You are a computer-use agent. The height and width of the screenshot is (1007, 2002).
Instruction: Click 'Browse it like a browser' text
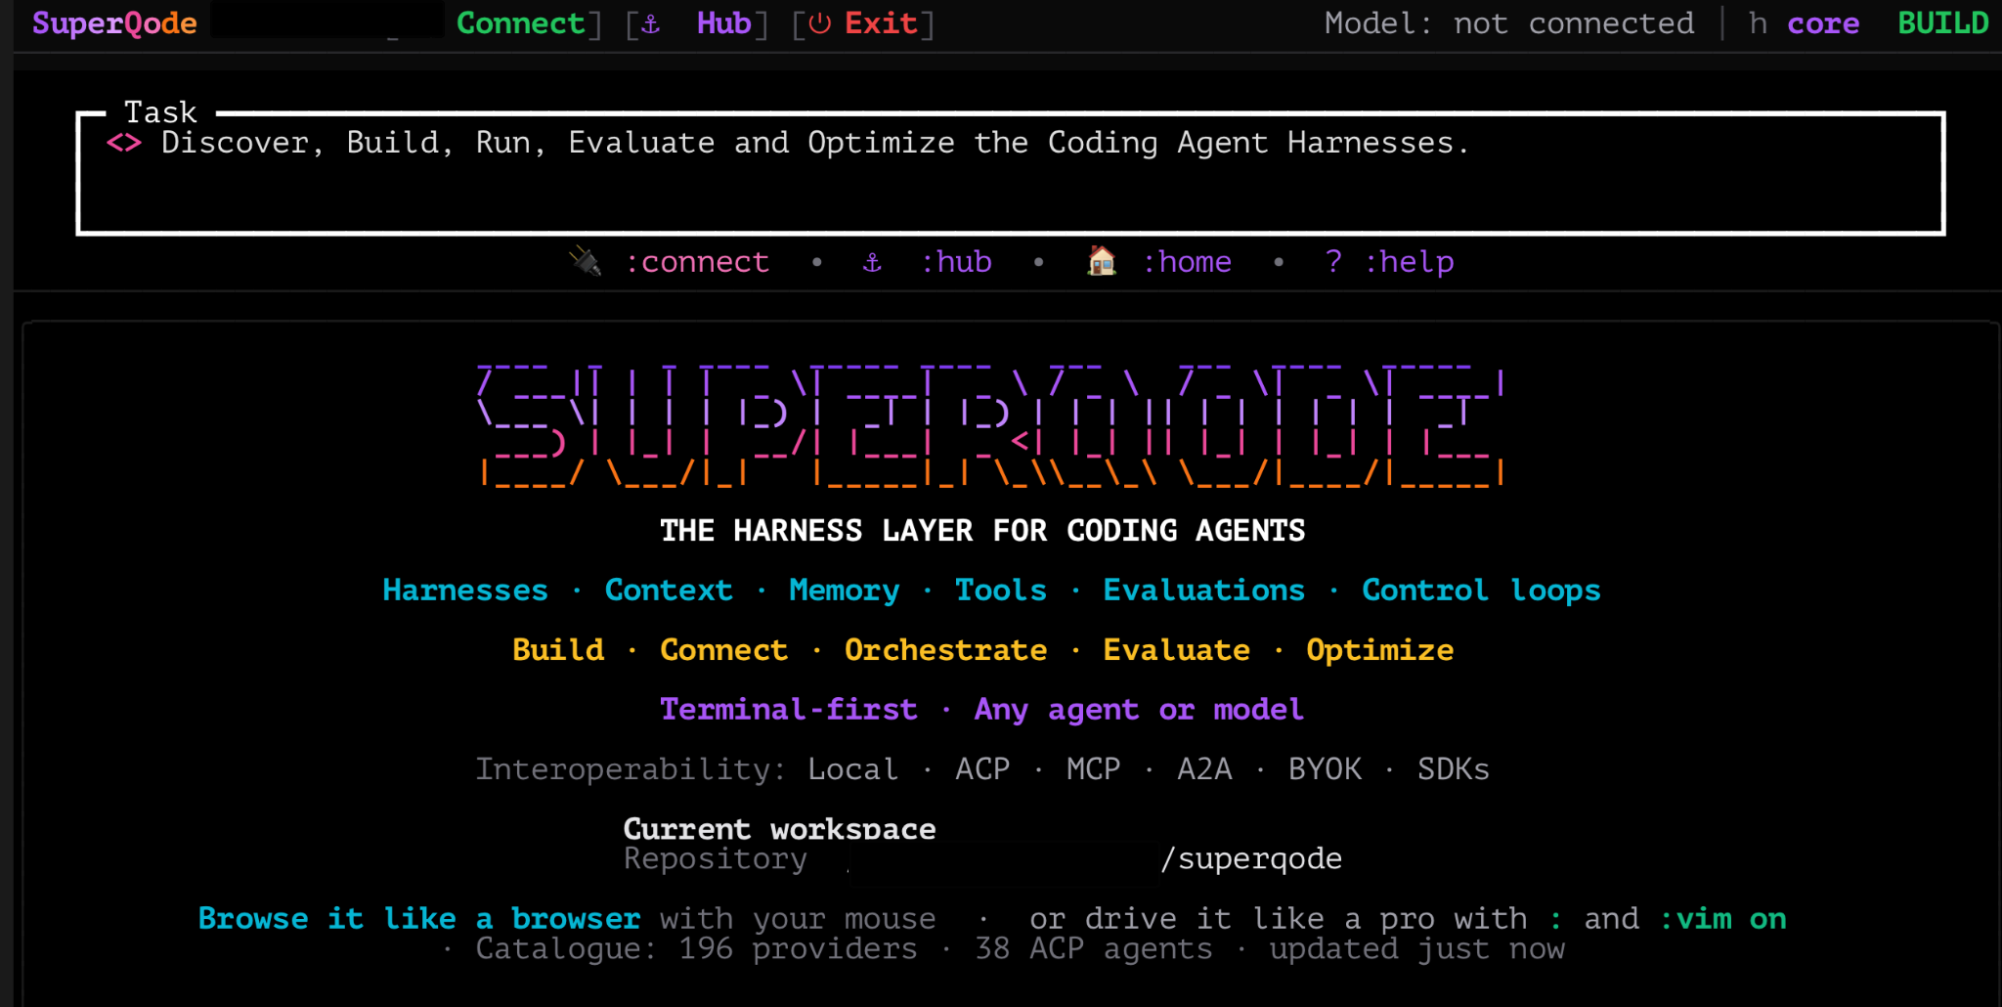click(419, 919)
